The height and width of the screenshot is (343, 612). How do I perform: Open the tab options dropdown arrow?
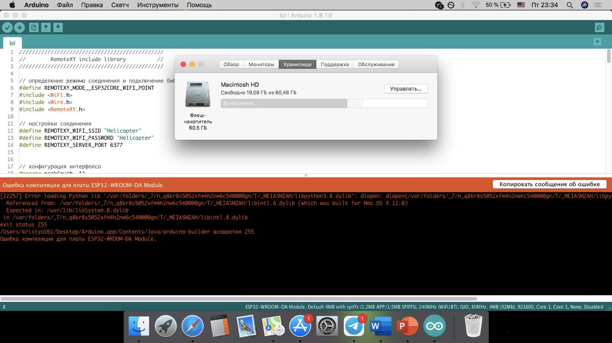pos(597,42)
